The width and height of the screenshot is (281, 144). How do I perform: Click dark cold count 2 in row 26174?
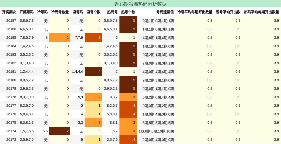click(60, 131)
